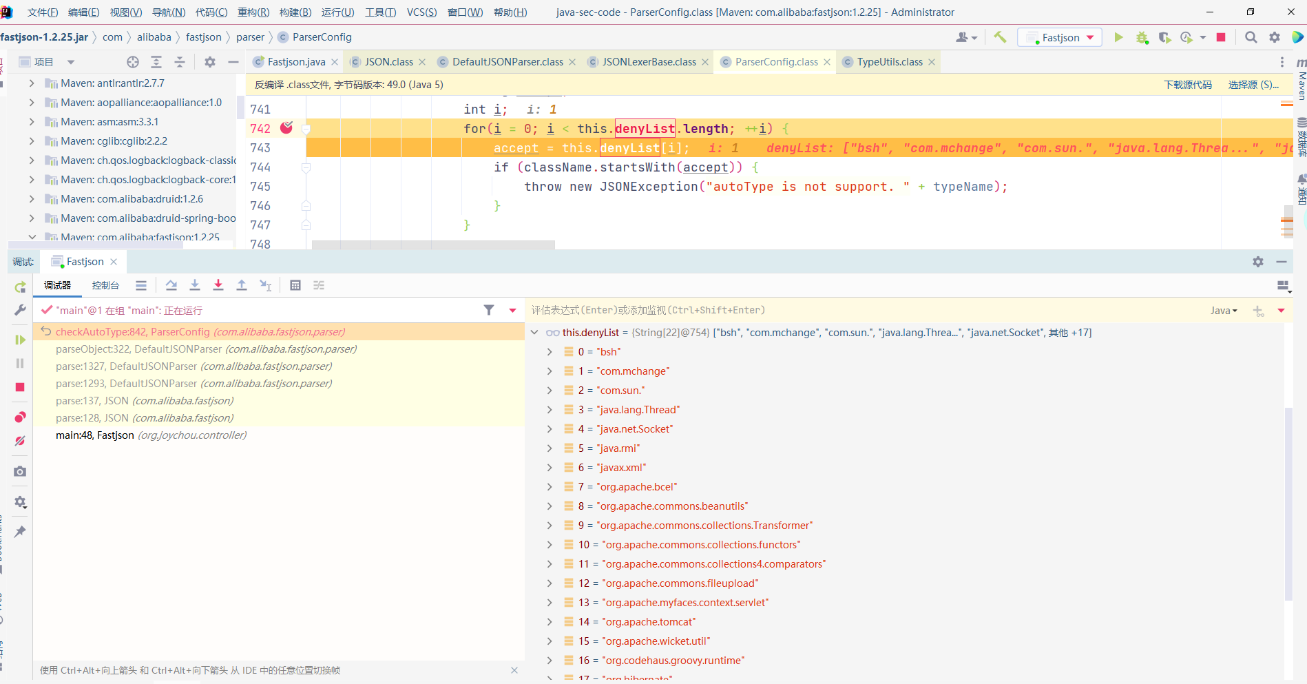Open the Java language dropdown for expressions
Image resolution: width=1307 pixels, height=684 pixels.
click(x=1224, y=310)
